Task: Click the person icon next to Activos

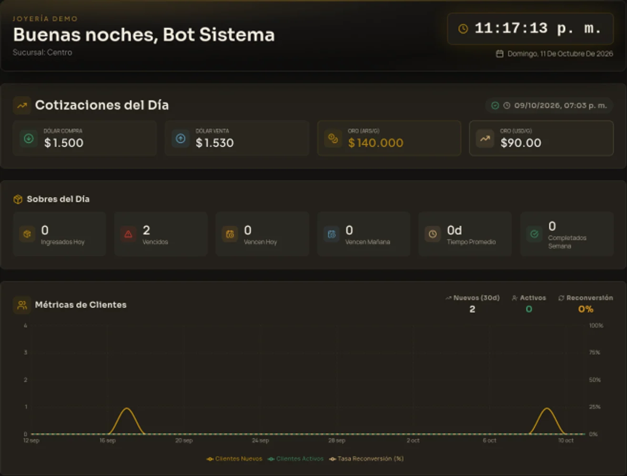Action: pos(515,298)
